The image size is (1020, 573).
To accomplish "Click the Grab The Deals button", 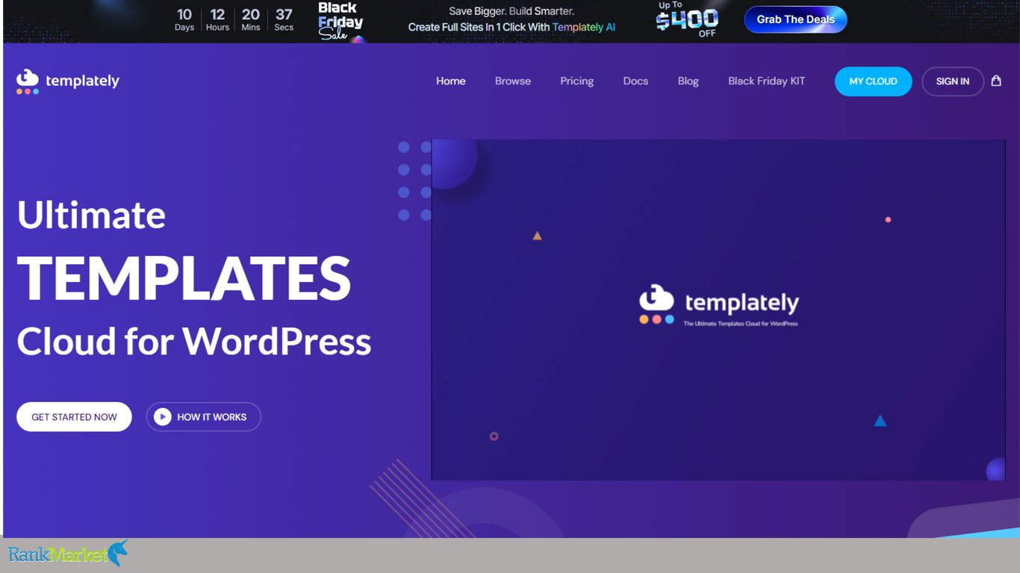I will pyautogui.click(x=796, y=19).
